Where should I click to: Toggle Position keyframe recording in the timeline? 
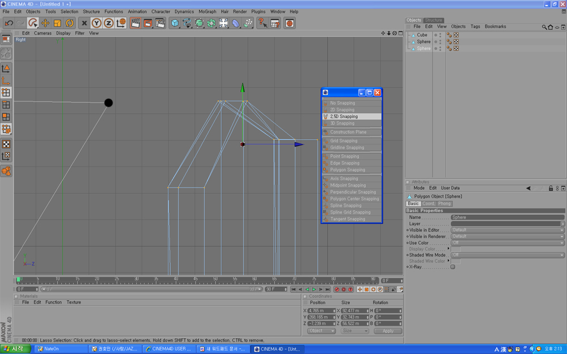click(360, 289)
